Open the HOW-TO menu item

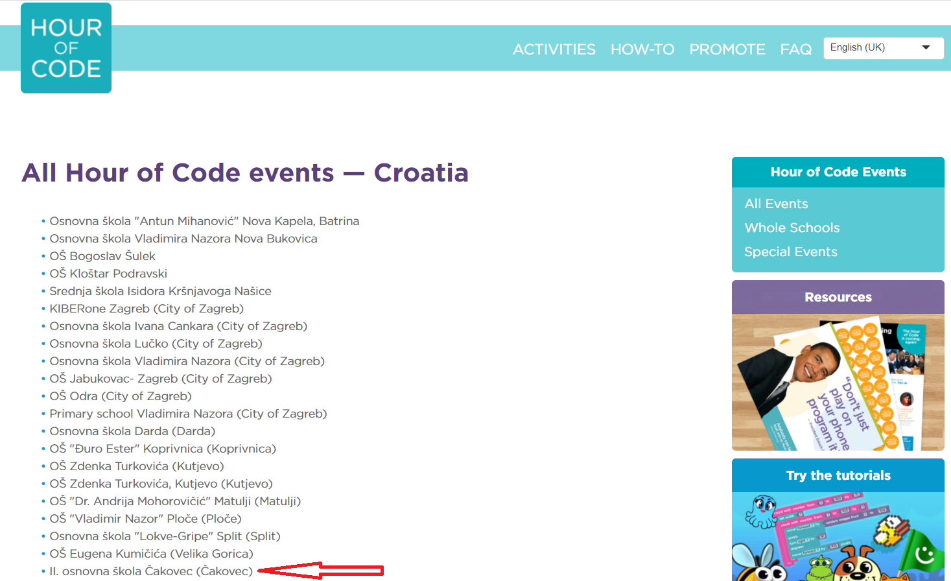click(642, 49)
